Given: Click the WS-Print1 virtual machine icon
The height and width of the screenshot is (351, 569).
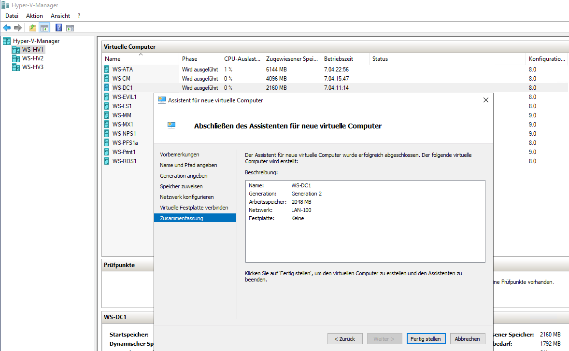Looking at the screenshot, I should click(107, 152).
